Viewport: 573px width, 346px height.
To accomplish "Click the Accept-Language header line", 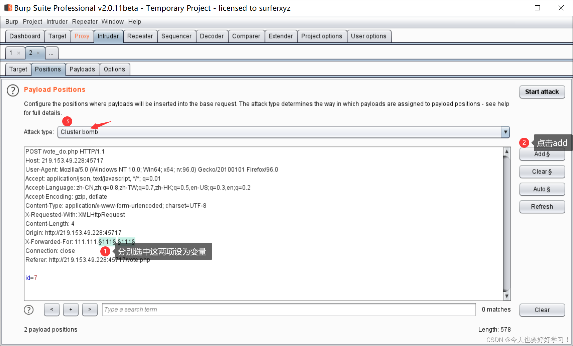I will pyautogui.click(x=138, y=188).
